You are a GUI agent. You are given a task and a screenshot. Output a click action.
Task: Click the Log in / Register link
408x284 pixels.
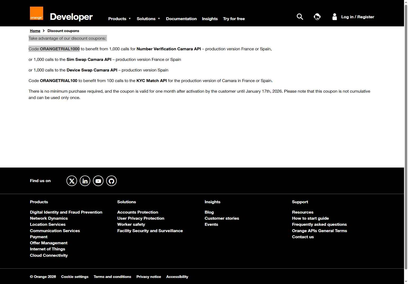click(x=357, y=17)
